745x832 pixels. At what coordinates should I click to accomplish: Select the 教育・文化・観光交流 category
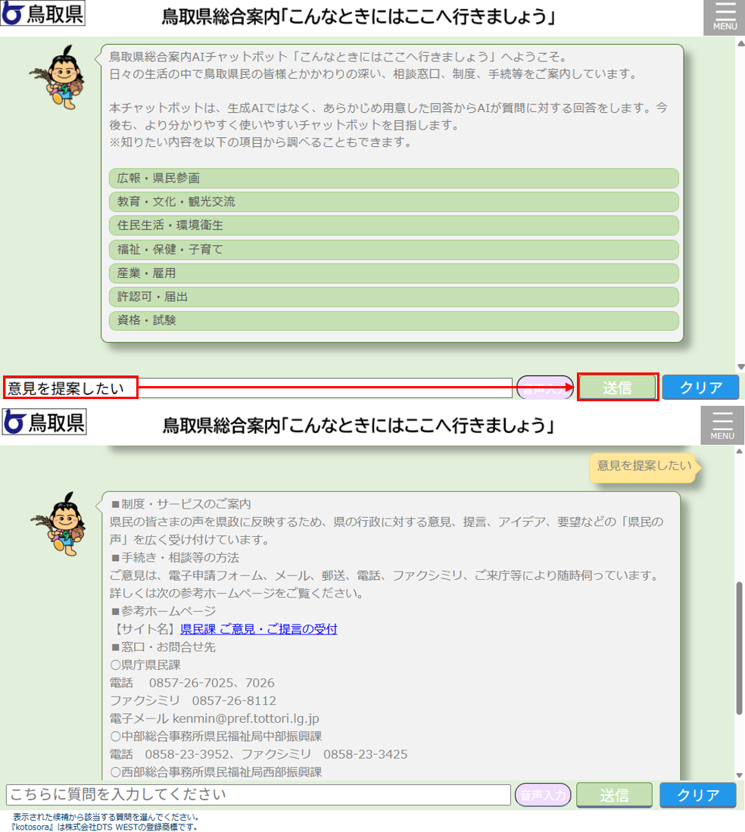tap(393, 201)
